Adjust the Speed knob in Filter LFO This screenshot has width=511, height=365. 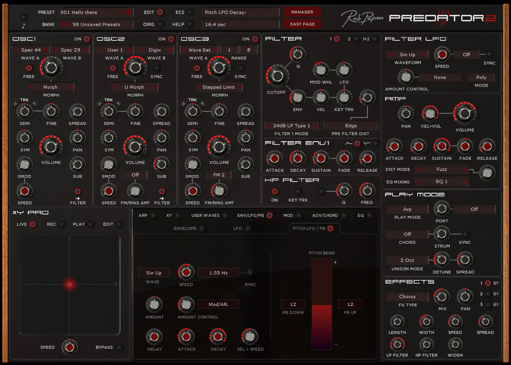tap(442, 54)
